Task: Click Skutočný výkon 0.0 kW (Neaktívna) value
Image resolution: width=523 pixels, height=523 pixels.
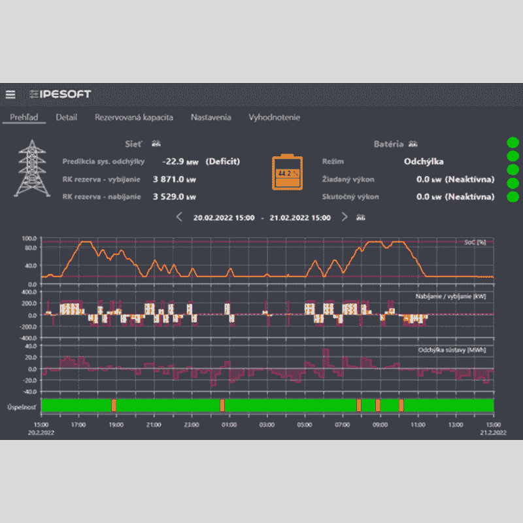Action: 455,197
